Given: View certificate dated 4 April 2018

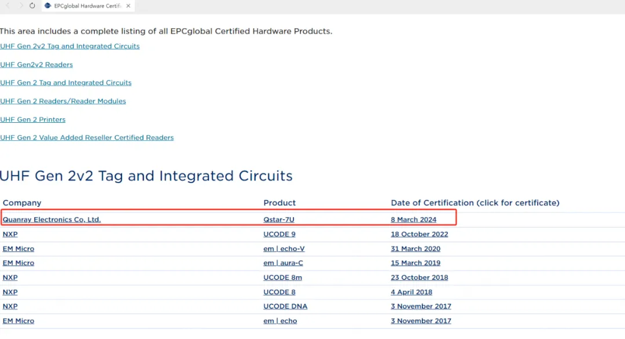Looking at the screenshot, I should (411, 292).
